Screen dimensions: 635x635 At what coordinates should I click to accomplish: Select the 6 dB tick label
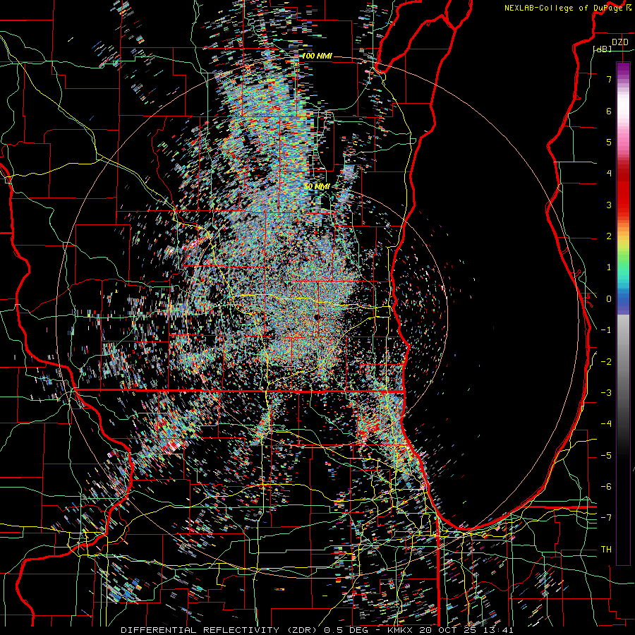click(x=609, y=111)
